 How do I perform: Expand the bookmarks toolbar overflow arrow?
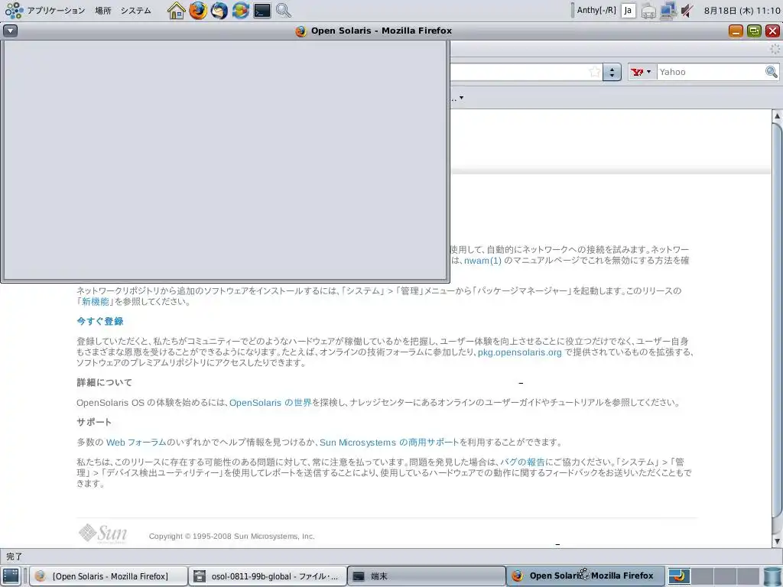461,98
